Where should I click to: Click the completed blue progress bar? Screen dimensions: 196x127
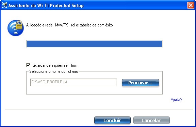(x=94, y=44)
